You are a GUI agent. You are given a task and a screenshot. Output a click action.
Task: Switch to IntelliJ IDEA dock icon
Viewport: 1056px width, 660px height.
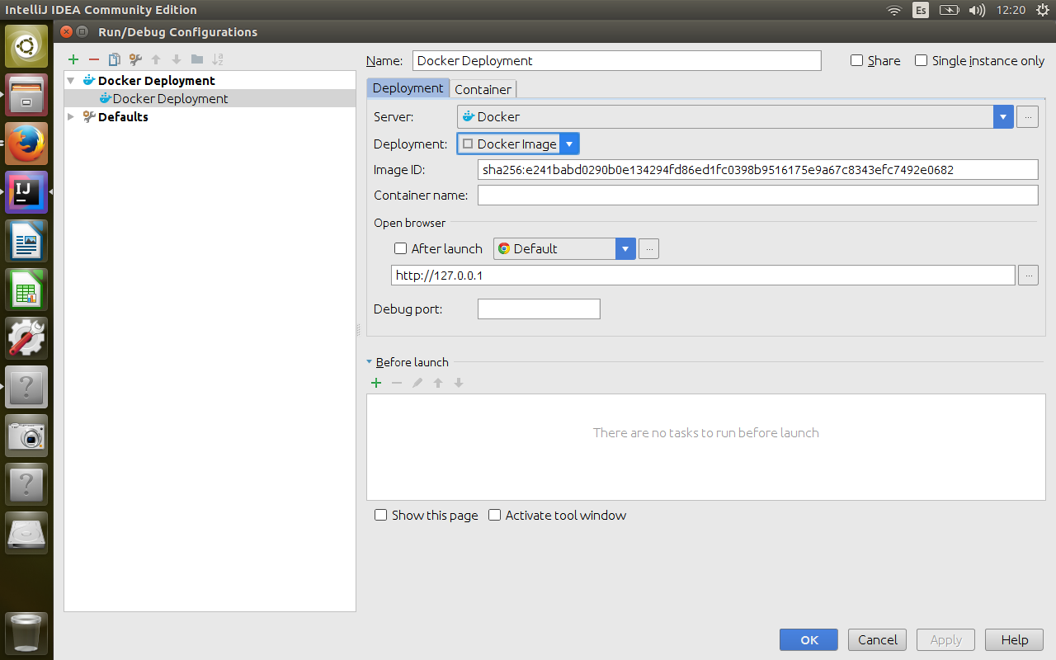(26, 192)
